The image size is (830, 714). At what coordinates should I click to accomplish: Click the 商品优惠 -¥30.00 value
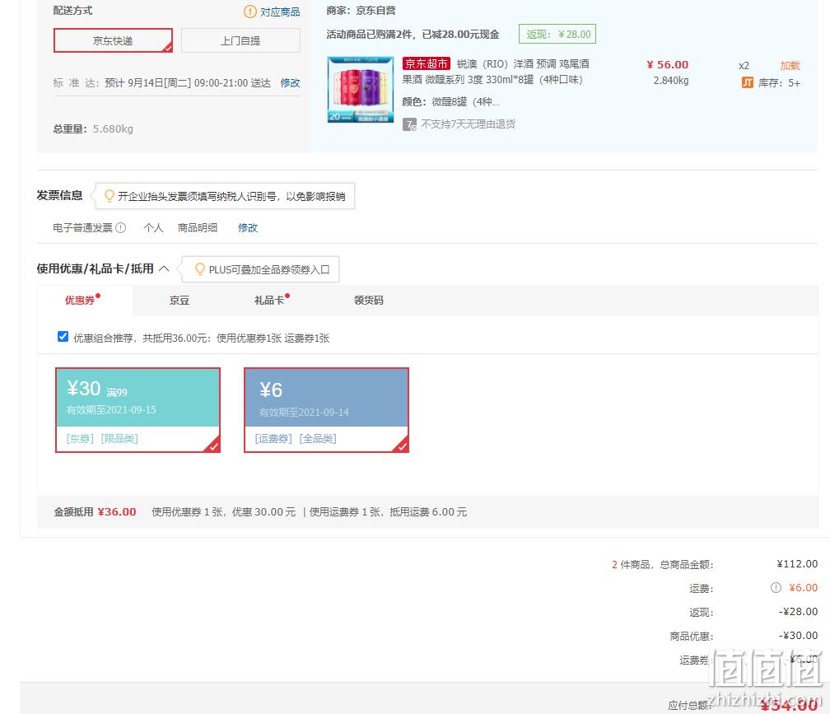click(798, 635)
